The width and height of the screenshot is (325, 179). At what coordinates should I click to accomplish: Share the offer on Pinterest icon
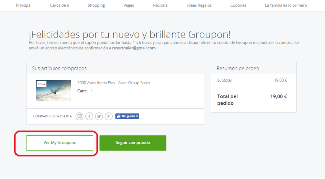click(x=109, y=116)
